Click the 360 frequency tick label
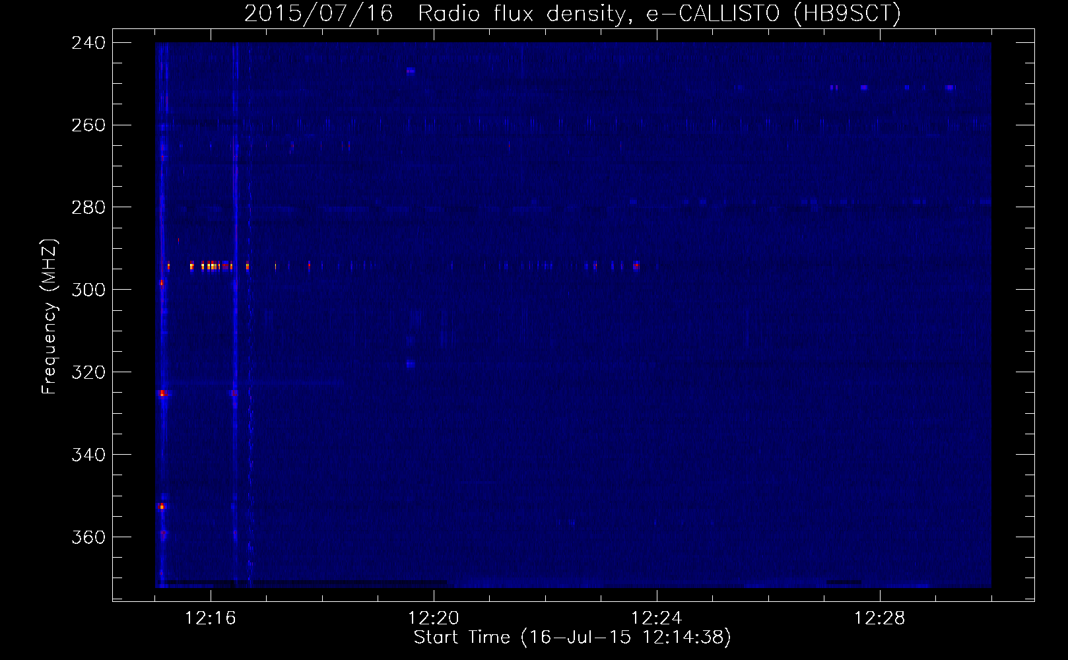 (88, 538)
